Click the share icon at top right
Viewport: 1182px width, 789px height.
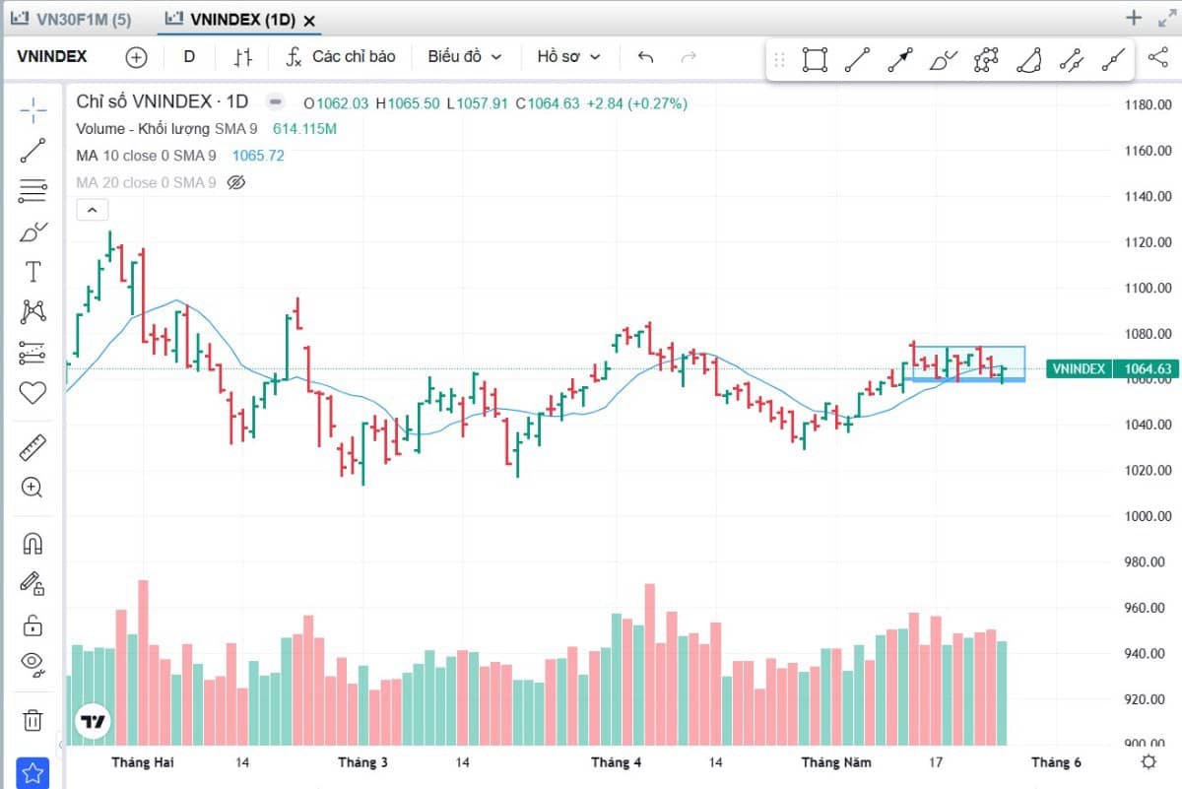click(1157, 57)
